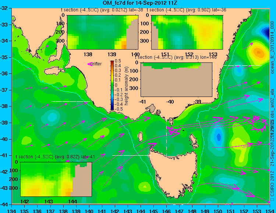Open the lon=146 temperature section inset
This screenshot has height=213, width=276.
[x=176, y=80]
